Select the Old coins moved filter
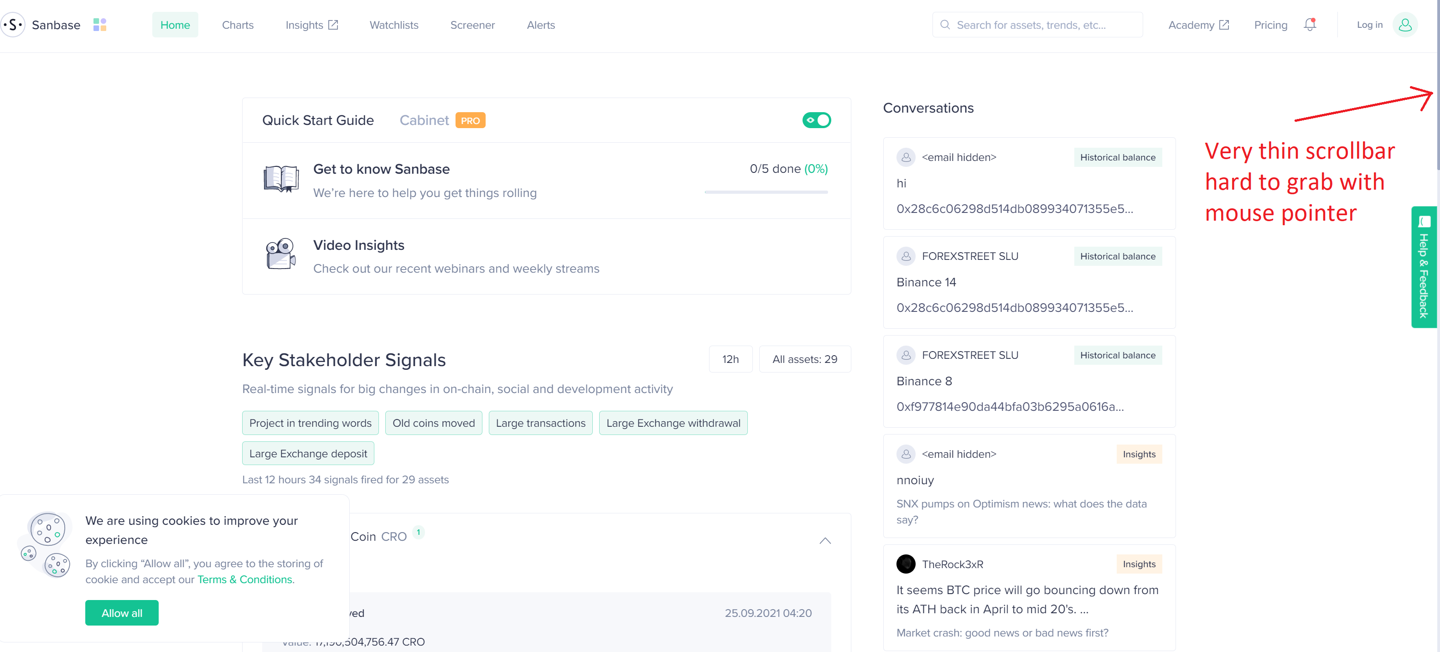Screen dimensions: 1440x652 tap(433, 423)
